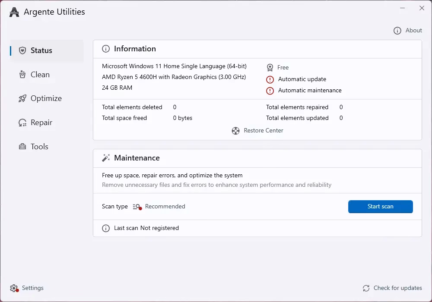The height and width of the screenshot is (302, 432).
Task: Expand the Maintenance section header
Action: click(137, 158)
